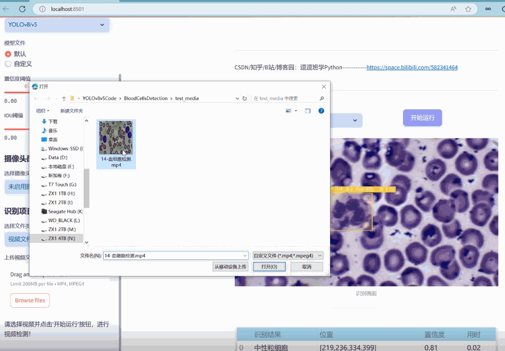Screen dimensions: 505x351
Task: Open the help icon in the file dialog
Action: click(x=321, y=111)
